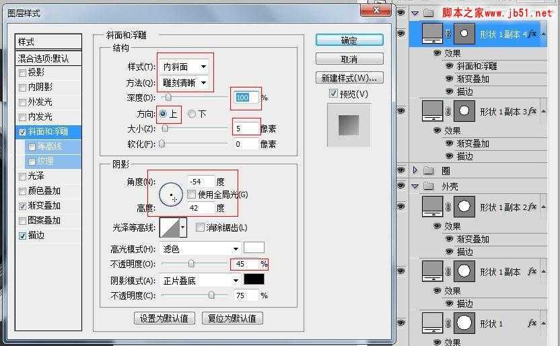This screenshot has width=560, height=346.
Task: Click 新建样式(W)... button
Action: click(x=349, y=77)
